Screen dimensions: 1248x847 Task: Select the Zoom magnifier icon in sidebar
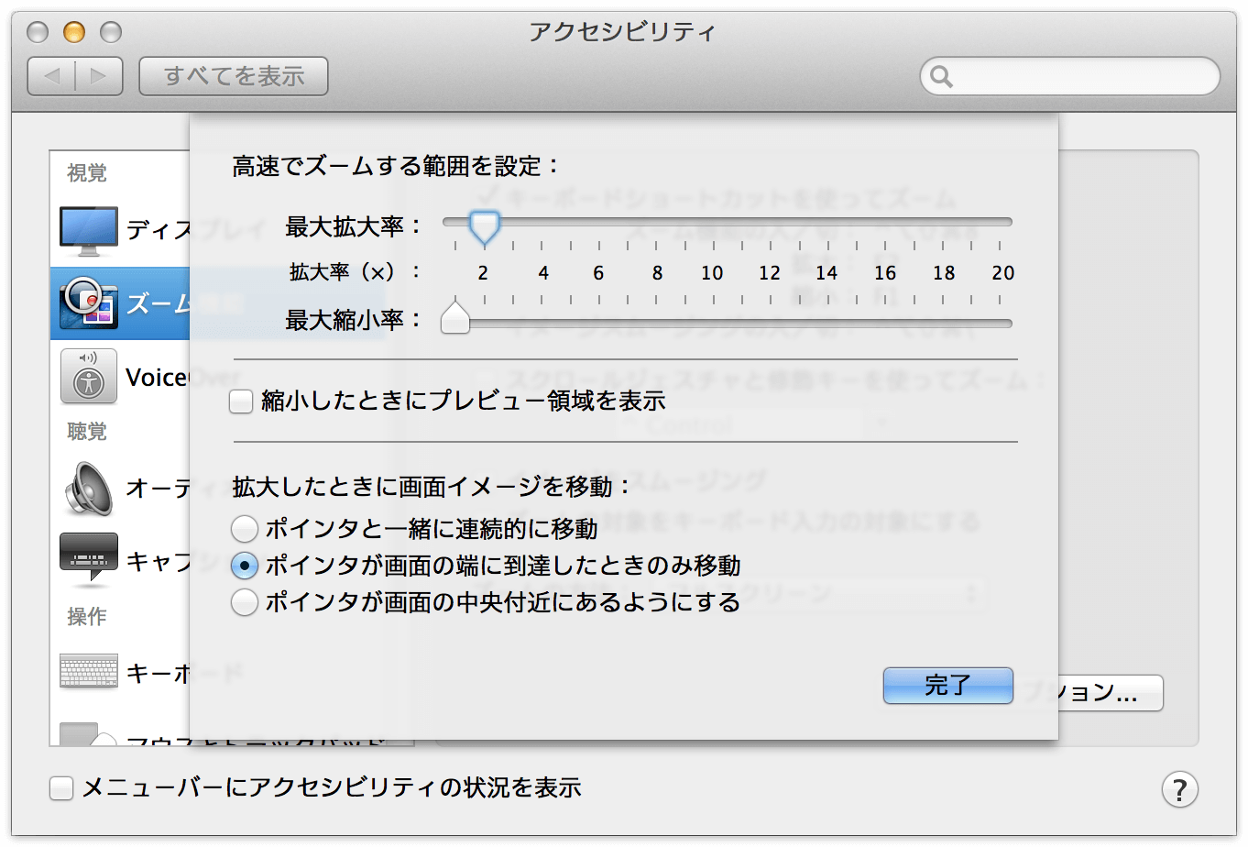(x=89, y=303)
